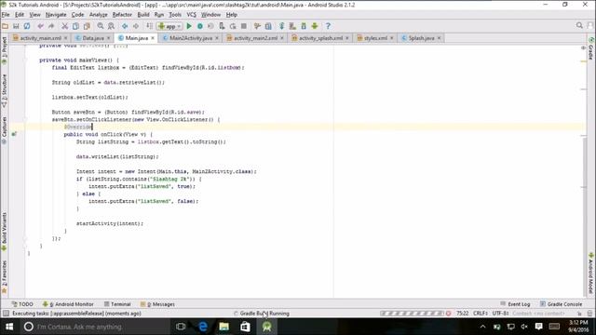Click the onClick gutter override marker
This screenshot has height=335, width=596.
(14, 134)
